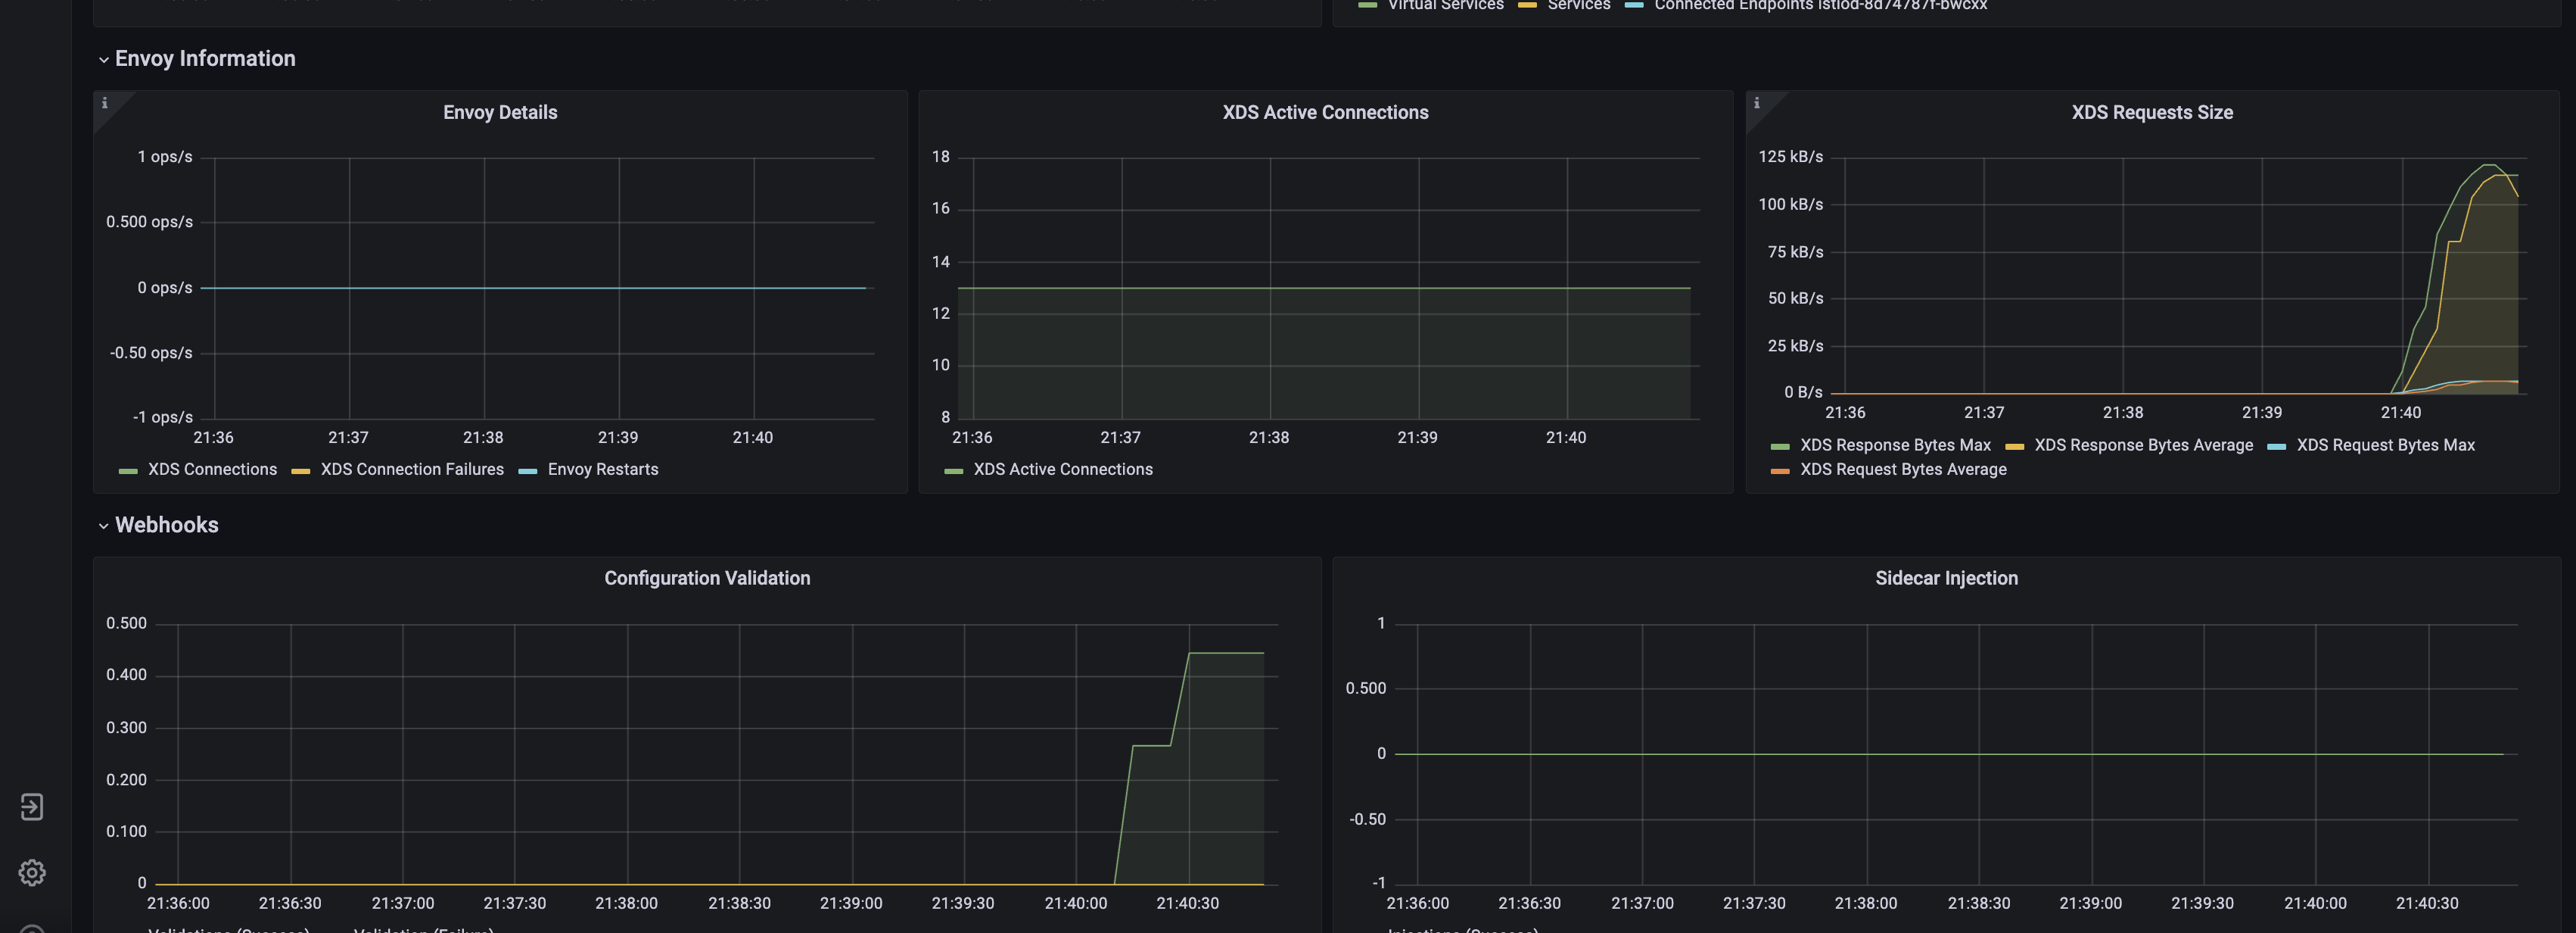
Task: Open the settings gear in sidebar
Action: (x=32, y=872)
